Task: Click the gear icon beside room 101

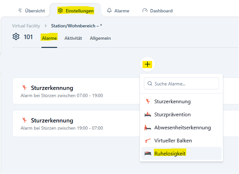Action: point(16,37)
